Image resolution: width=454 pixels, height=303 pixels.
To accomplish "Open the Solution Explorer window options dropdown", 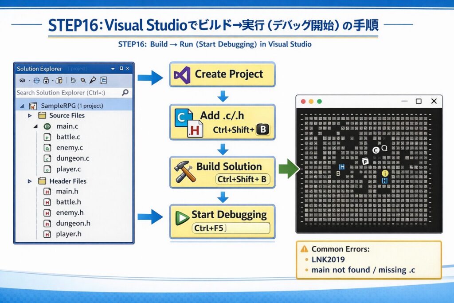I will point(113,69).
